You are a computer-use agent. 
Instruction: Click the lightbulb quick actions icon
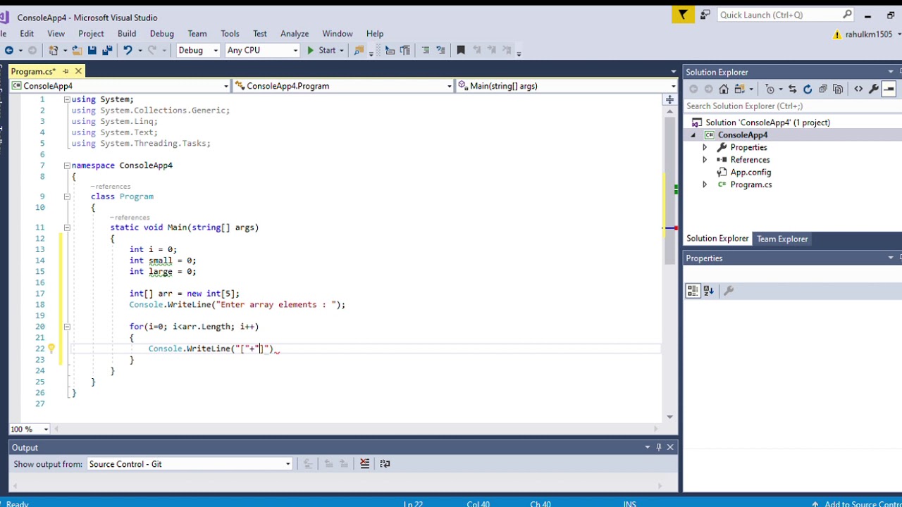51,349
